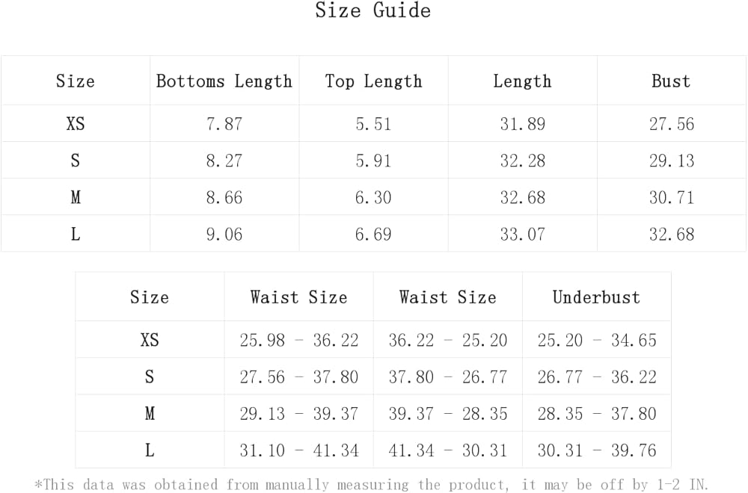Select the 9.06 bottoms length cell
748x493 pixels.
coord(224,234)
